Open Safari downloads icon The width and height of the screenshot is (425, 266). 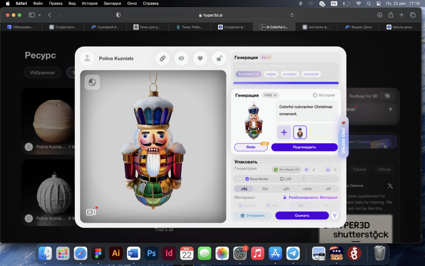(x=380, y=15)
